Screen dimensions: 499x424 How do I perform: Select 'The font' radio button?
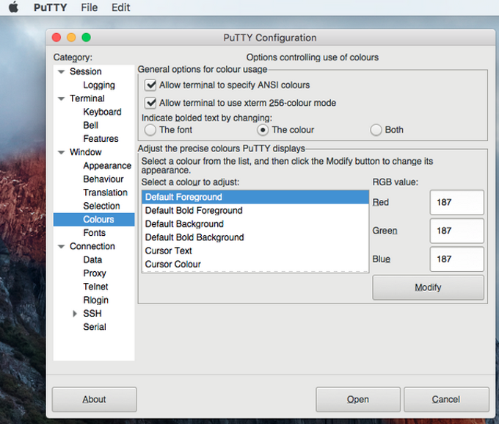(150, 130)
